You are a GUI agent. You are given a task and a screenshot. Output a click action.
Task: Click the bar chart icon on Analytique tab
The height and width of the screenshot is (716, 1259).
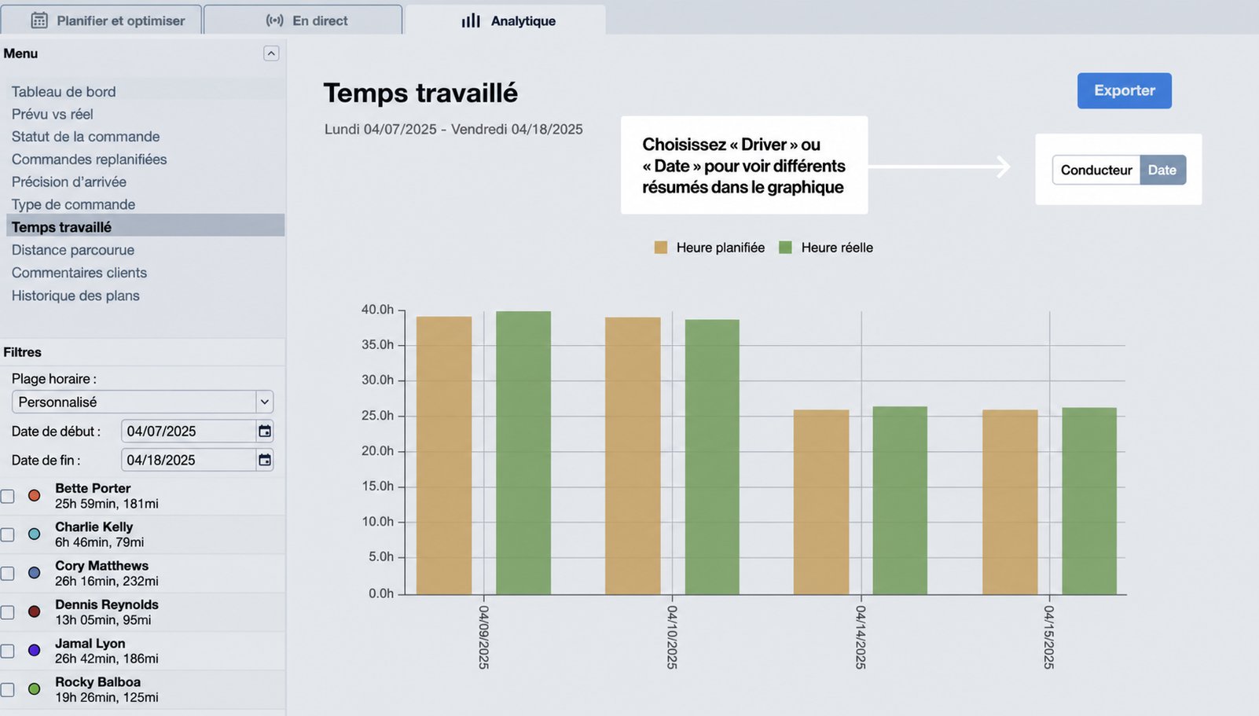pos(471,20)
